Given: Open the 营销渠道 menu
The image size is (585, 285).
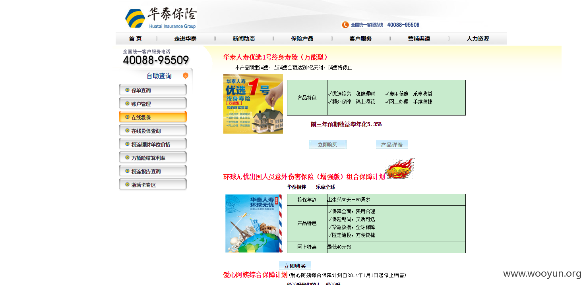Looking at the screenshot, I should (419, 39).
